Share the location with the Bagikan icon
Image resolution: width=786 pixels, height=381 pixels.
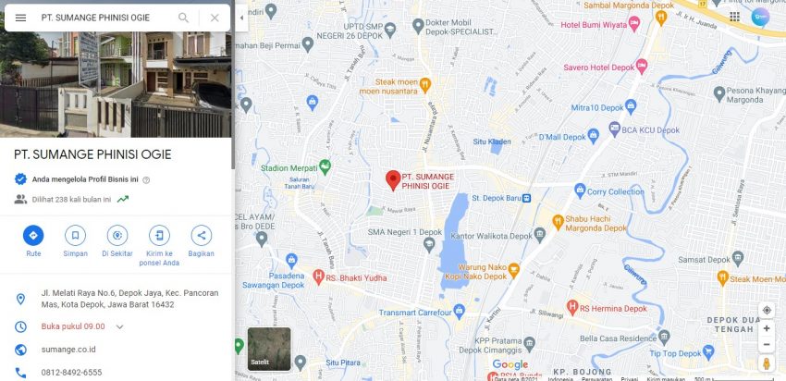coord(201,235)
